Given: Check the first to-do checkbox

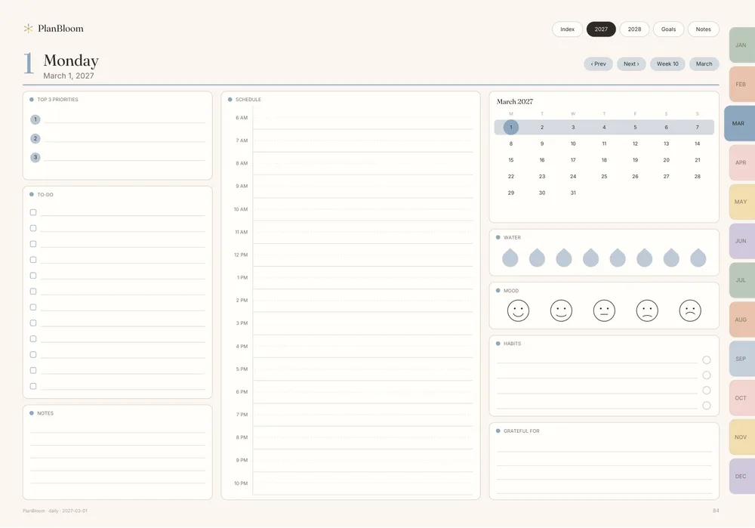Looking at the screenshot, I should tap(33, 212).
